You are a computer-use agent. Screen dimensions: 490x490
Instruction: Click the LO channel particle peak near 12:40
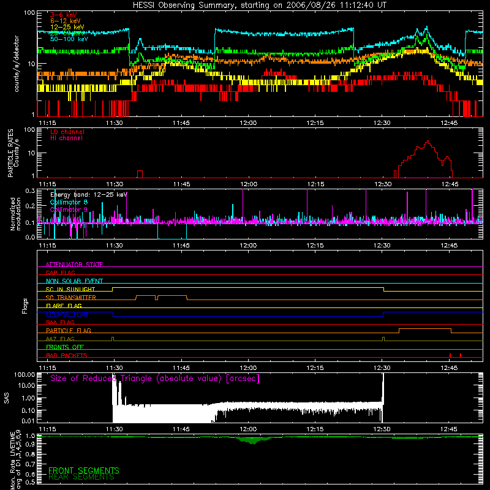[x=428, y=143]
